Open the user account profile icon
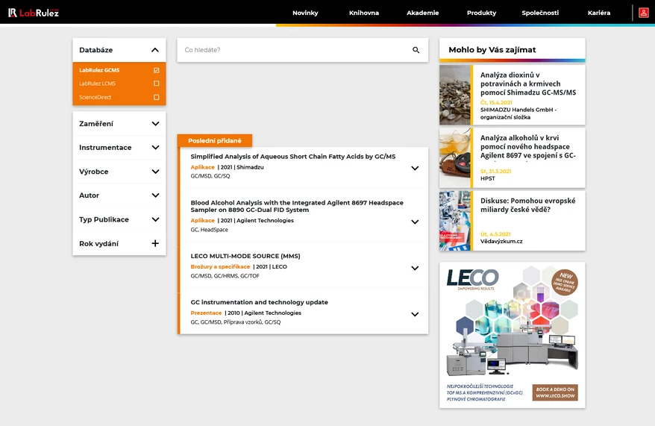 (643, 13)
